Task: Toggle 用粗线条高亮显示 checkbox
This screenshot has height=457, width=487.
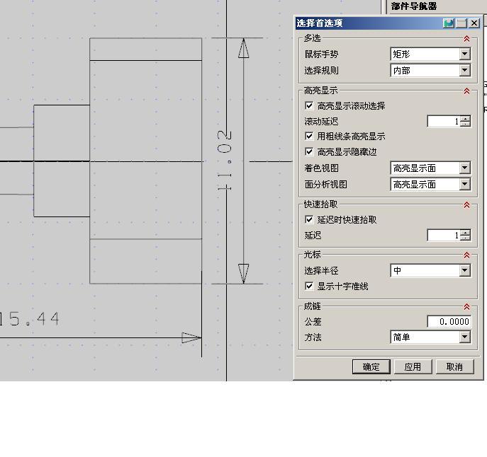Action: (309, 136)
